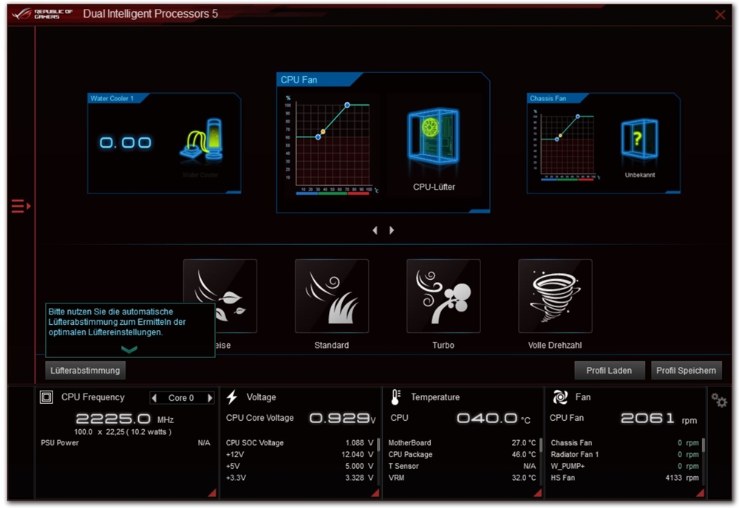Click the VRM 32.0 °C row
The image size is (739, 508).
pos(462,478)
